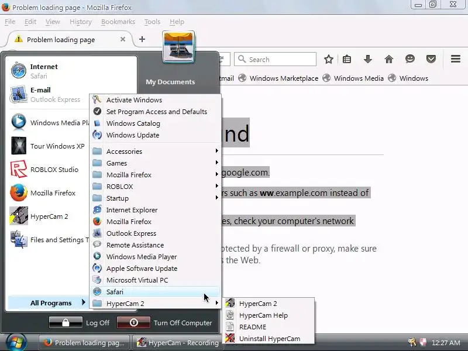Image resolution: width=468 pixels, height=351 pixels.
Task: Open the Windows bookmark on bookmarks toolbar
Action: [408, 78]
